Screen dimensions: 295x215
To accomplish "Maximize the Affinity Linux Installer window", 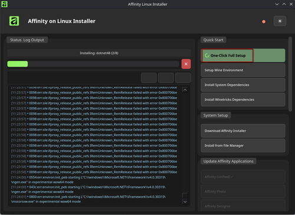I will tap(284, 4).
